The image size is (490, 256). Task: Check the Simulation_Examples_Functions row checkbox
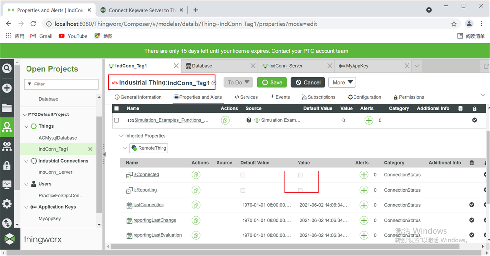[x=116, y=120]
